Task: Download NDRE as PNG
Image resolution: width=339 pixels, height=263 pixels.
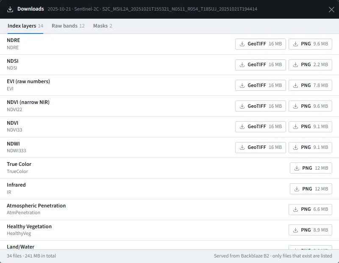Action: 310,44
